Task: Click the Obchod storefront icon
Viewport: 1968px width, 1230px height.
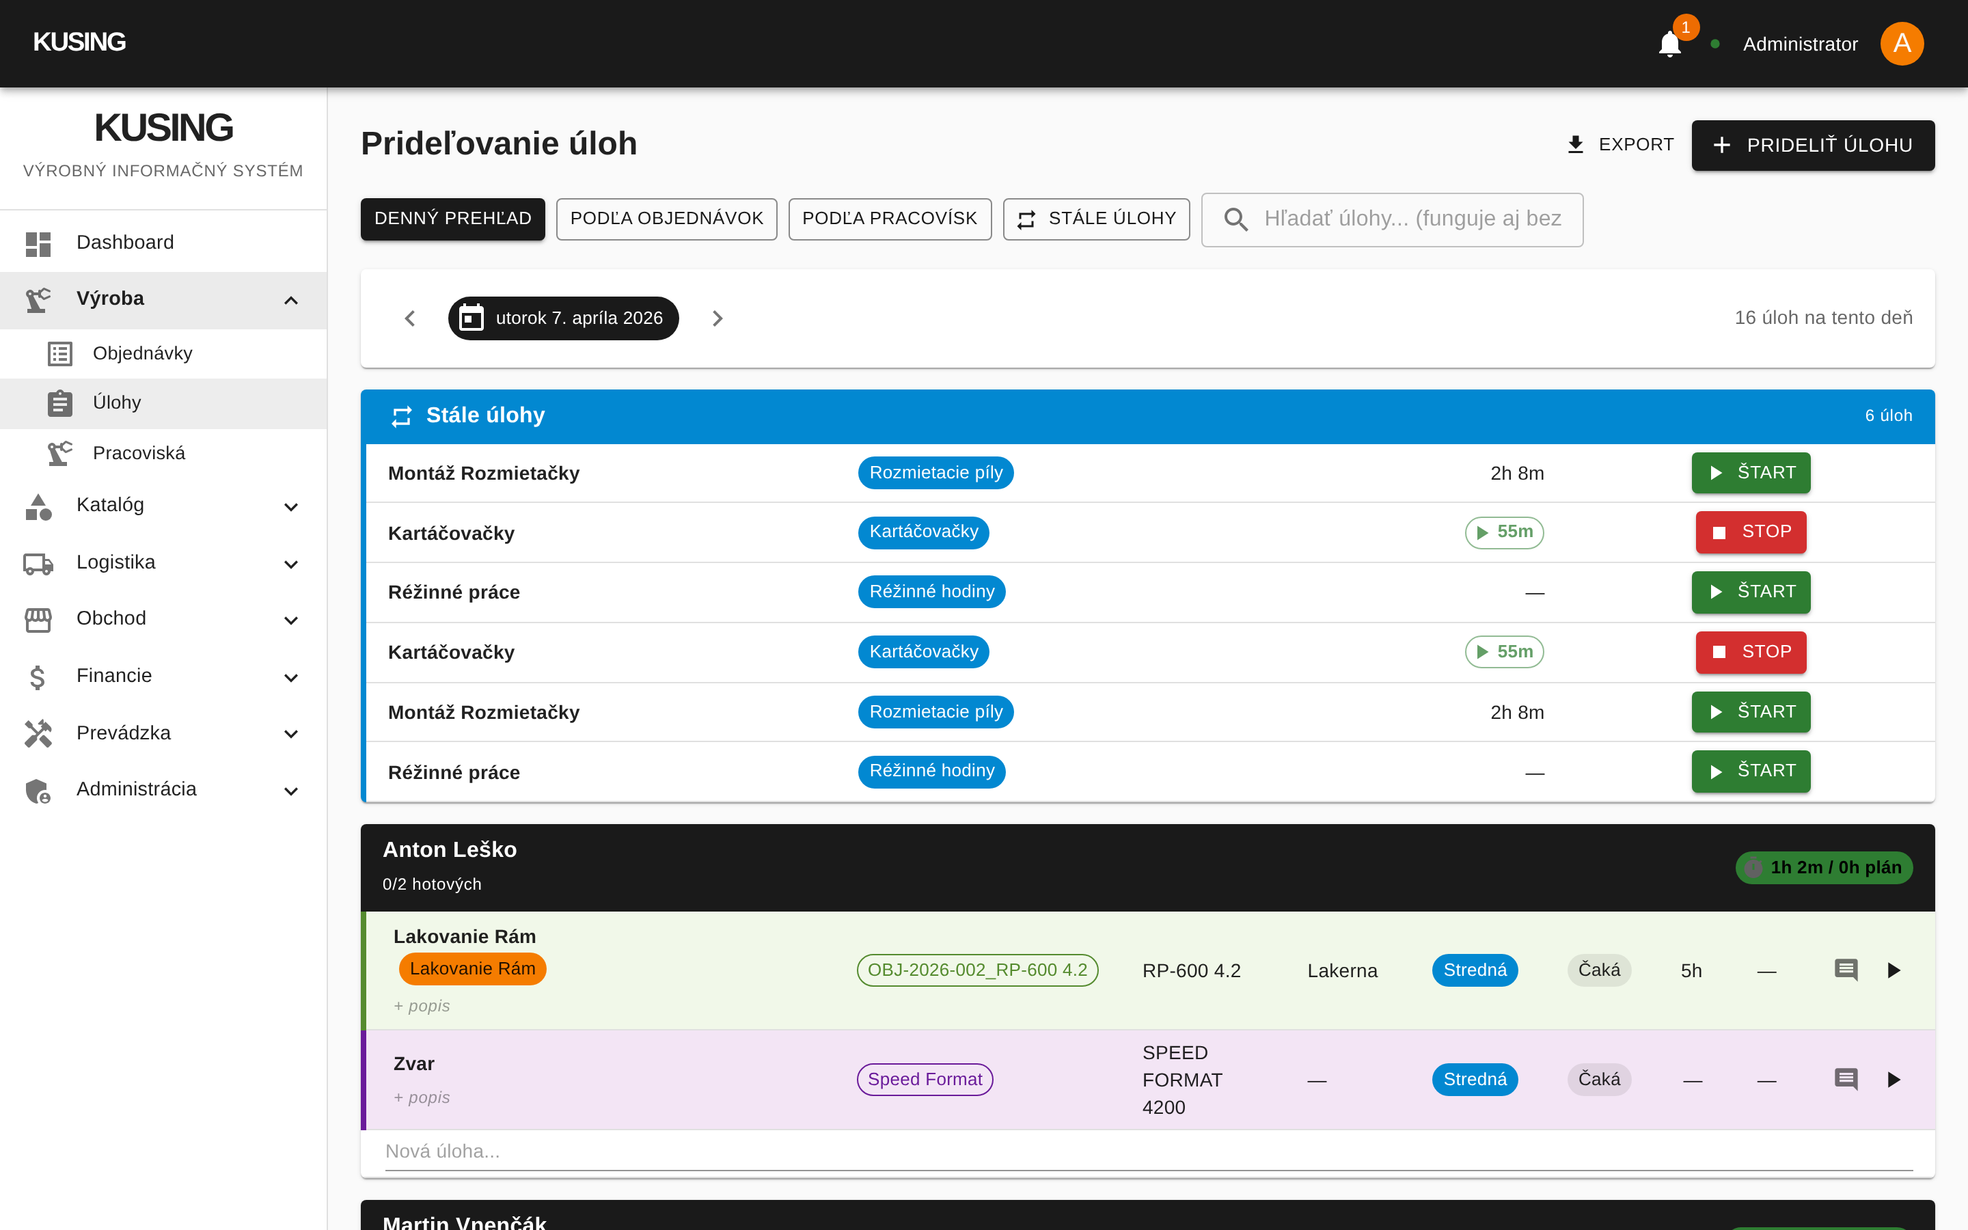Action: click(38, 619)
